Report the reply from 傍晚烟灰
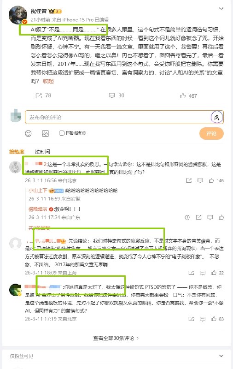This screenshot has height=369, width=233. point(187,217)
